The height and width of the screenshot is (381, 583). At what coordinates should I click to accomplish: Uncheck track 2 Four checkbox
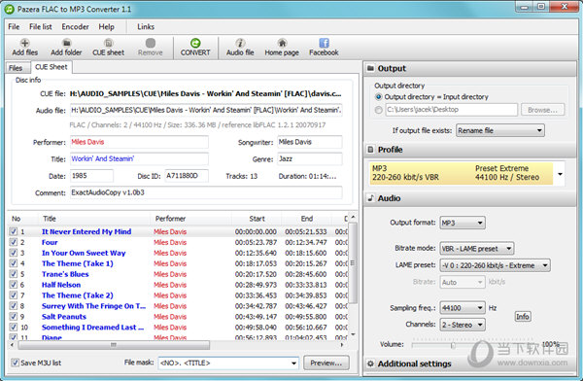[14, 242]
